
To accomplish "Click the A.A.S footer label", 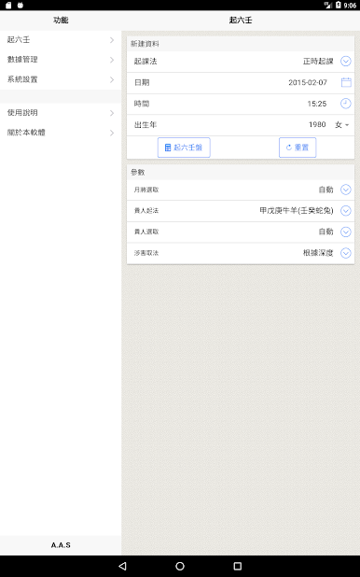I will pyautogui.click(x=61, y=545).
